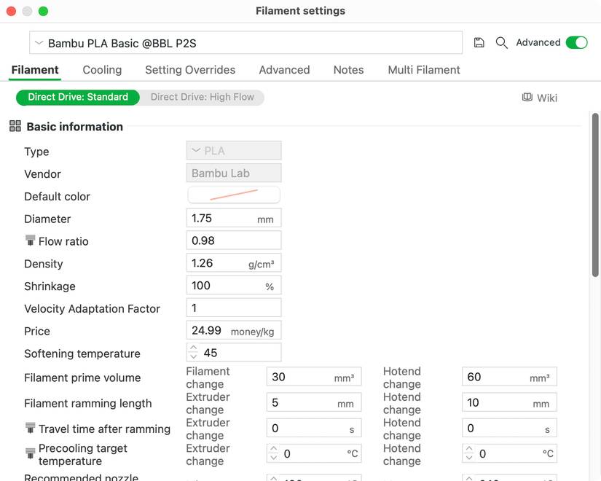Click the icon beside Travel time after ramming
Screen dimensions: 601x481
pyautogui.click(x=30, y=429)
